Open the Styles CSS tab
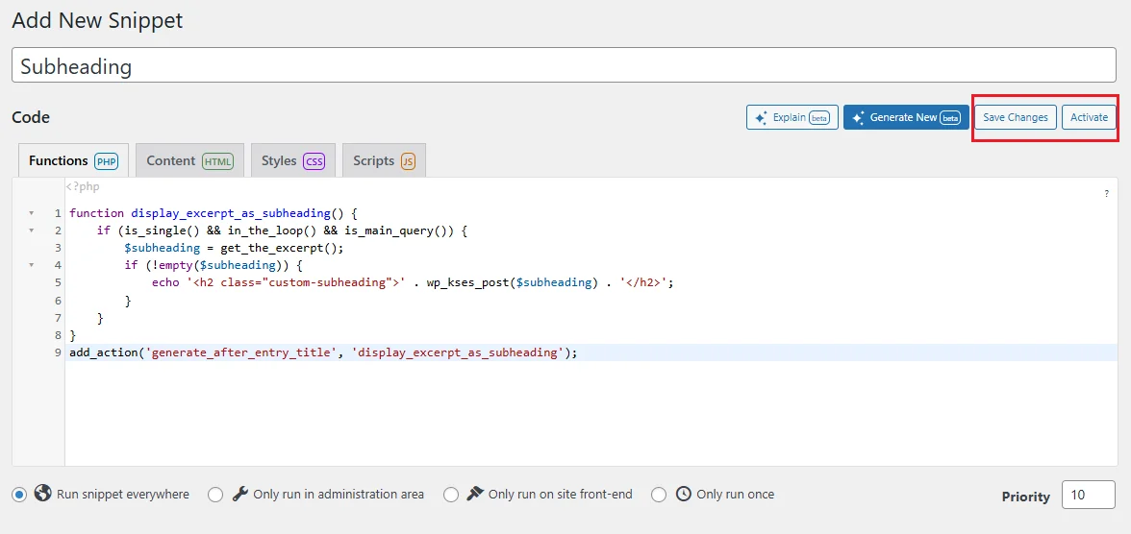This screenshot has height=534, width=1131. click(292, 160)
